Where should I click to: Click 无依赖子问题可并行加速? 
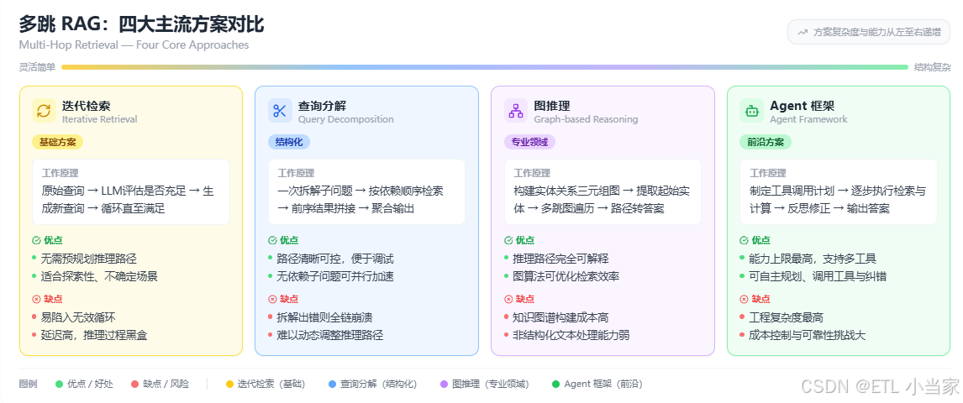pyautogui.click(x=335, y=276)
